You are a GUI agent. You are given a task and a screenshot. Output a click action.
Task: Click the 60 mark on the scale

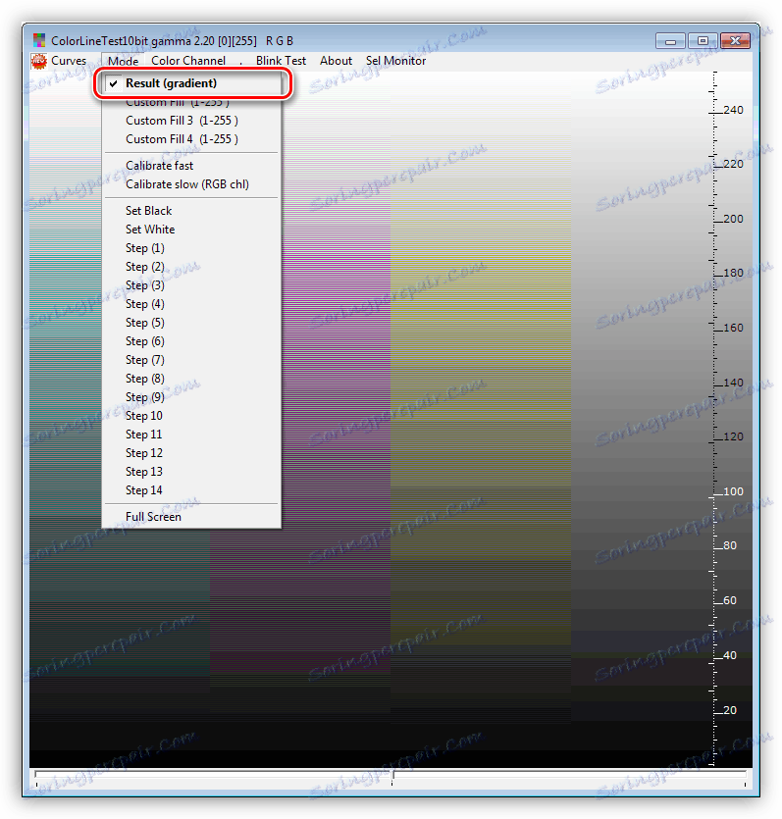pyautogui.click(x=730, y=600)
